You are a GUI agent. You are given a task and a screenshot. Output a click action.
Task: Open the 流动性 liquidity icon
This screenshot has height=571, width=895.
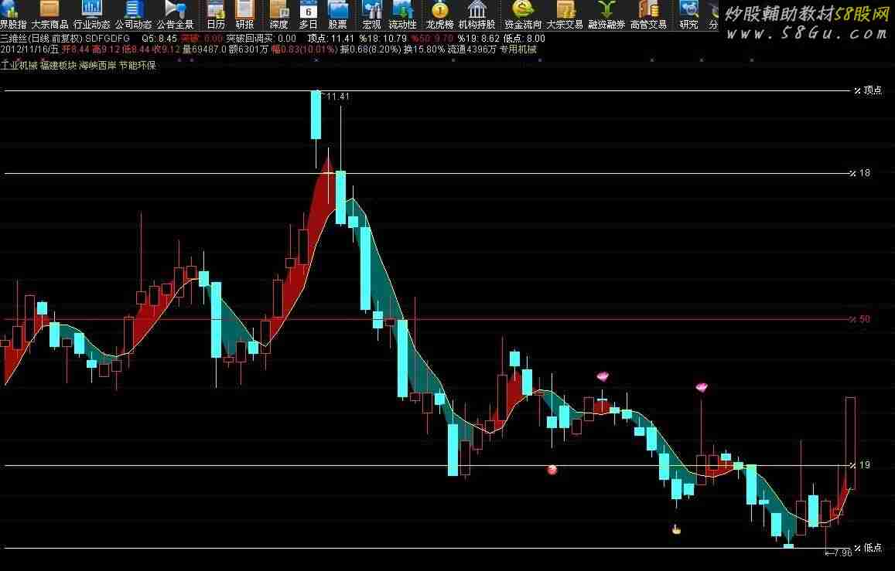click(x=402, y=15)
